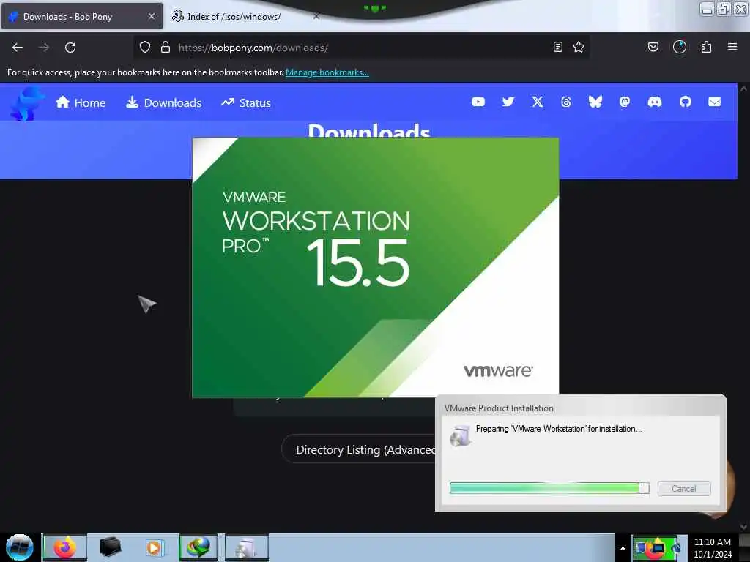The height and width of the screenshot is (562, 750).
Task: Open the Discord icon
Action: click(x=655, y=102)
